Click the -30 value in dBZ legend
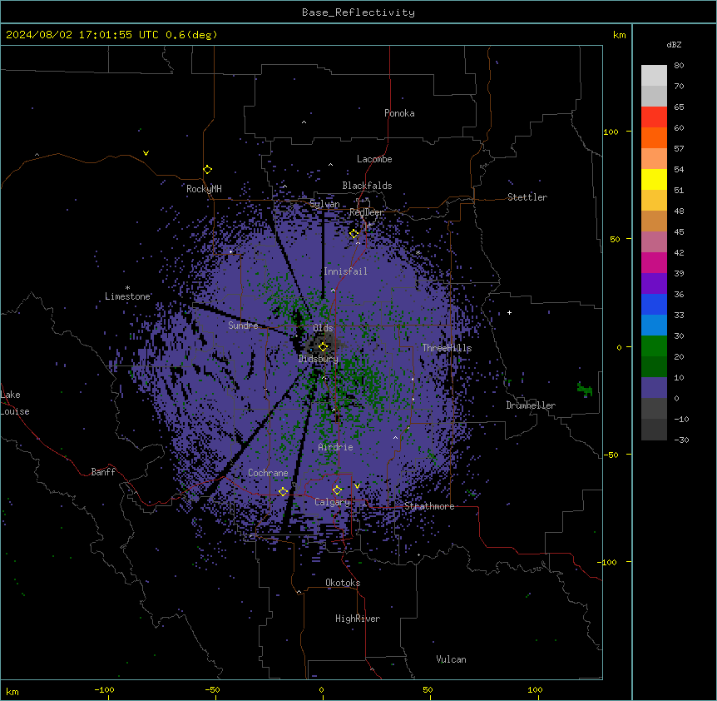 [x=681, y=440]
